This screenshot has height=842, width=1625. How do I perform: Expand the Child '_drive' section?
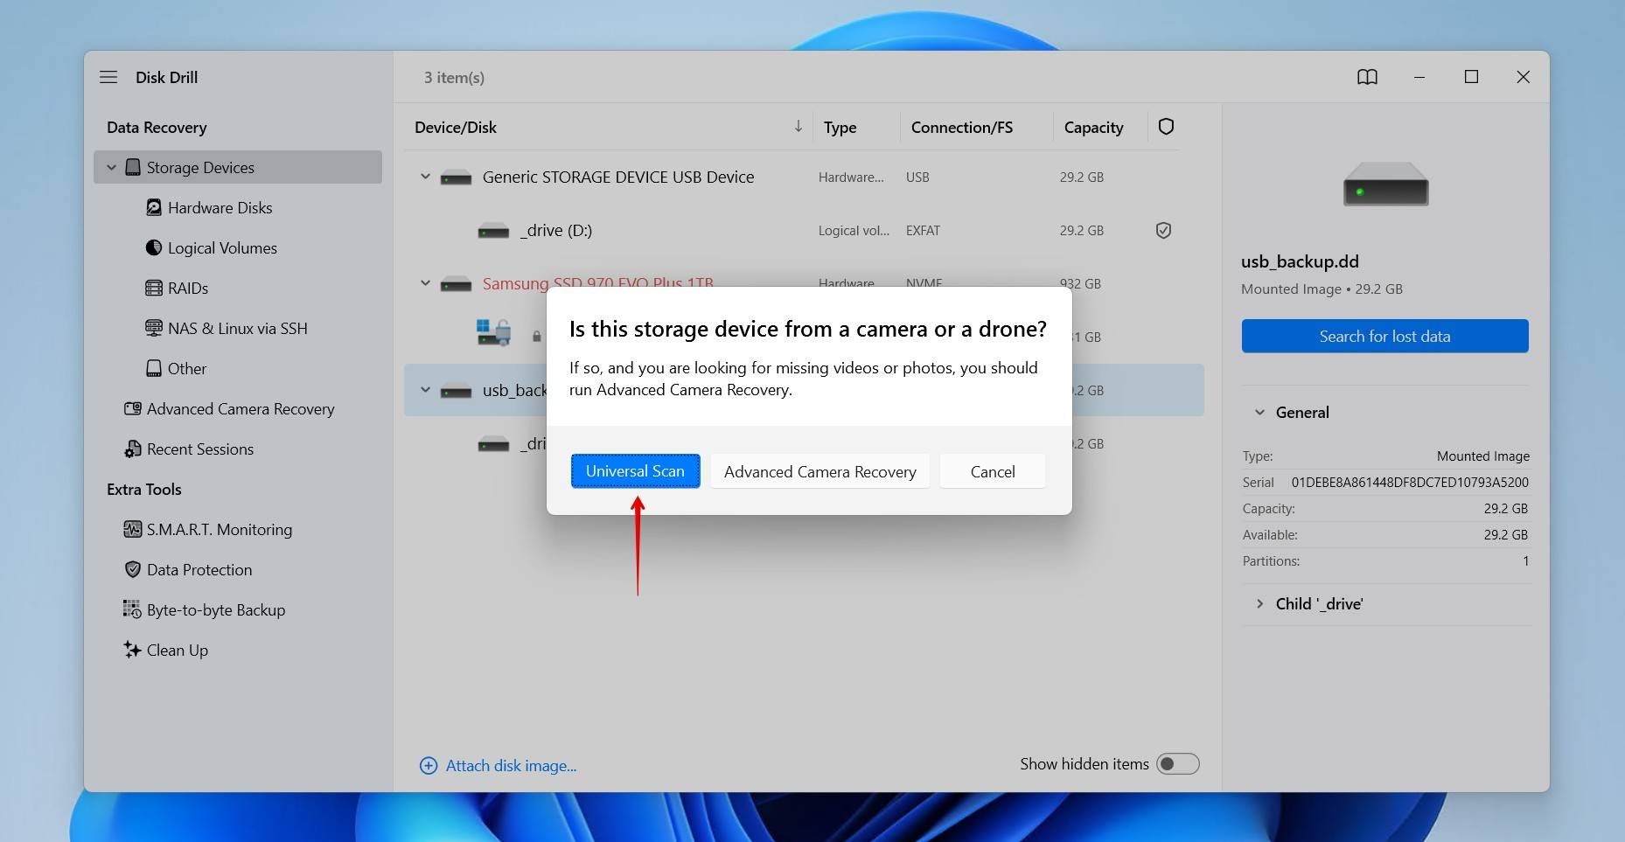pos(1259,603)
